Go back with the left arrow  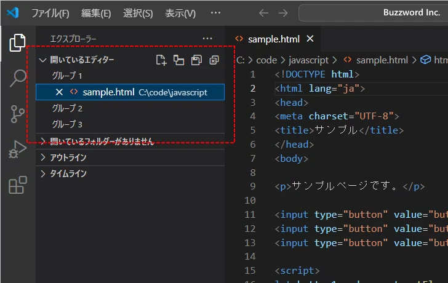[x=263, y=13]
